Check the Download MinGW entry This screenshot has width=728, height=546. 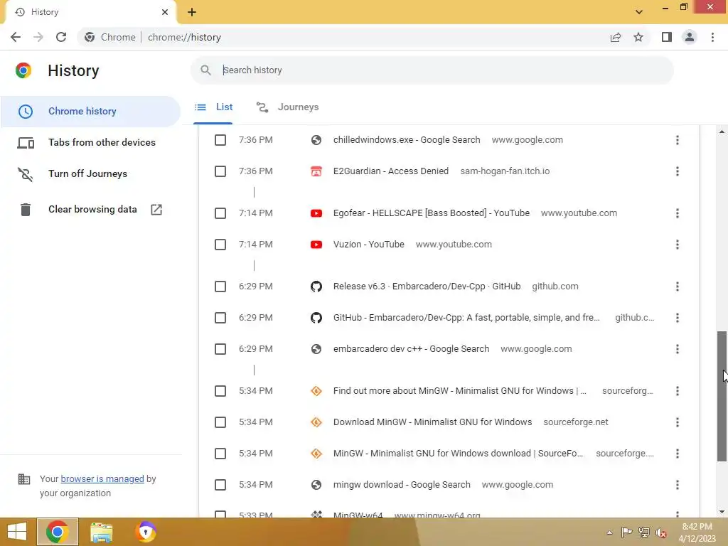(x=220, y=422)
